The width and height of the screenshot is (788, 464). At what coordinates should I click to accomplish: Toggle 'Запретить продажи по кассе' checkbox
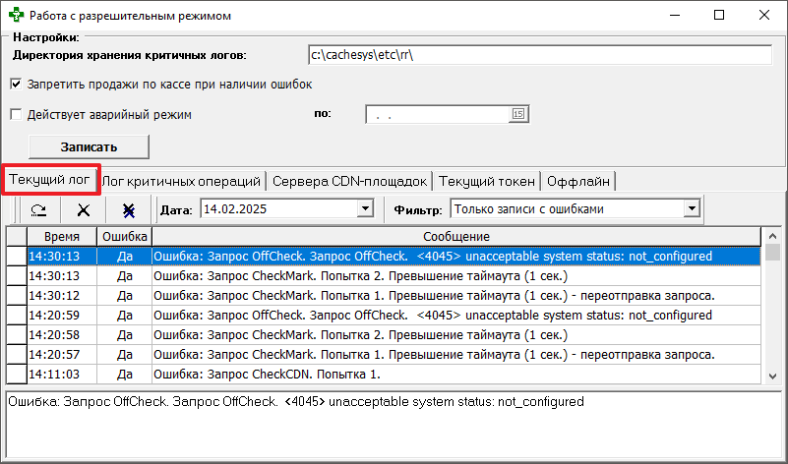[15, 85]
